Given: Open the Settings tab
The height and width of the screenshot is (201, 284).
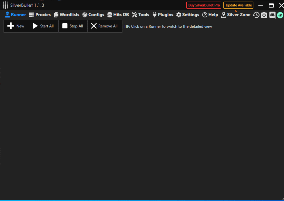Looking at the screenshot, I should point(188,15).
